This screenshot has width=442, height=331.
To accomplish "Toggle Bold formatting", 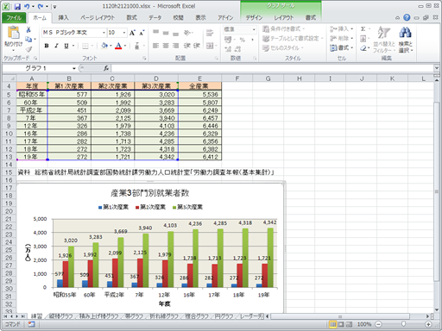I will (47, 46).
